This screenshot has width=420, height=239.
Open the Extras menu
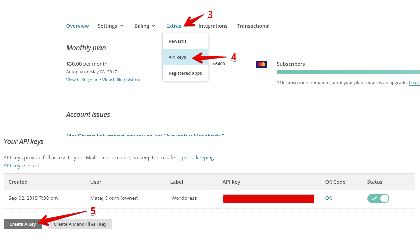point(174,26)
